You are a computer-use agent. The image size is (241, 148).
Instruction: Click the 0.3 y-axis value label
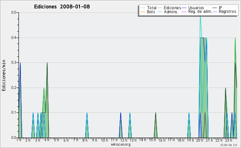[x=14, y=62]
